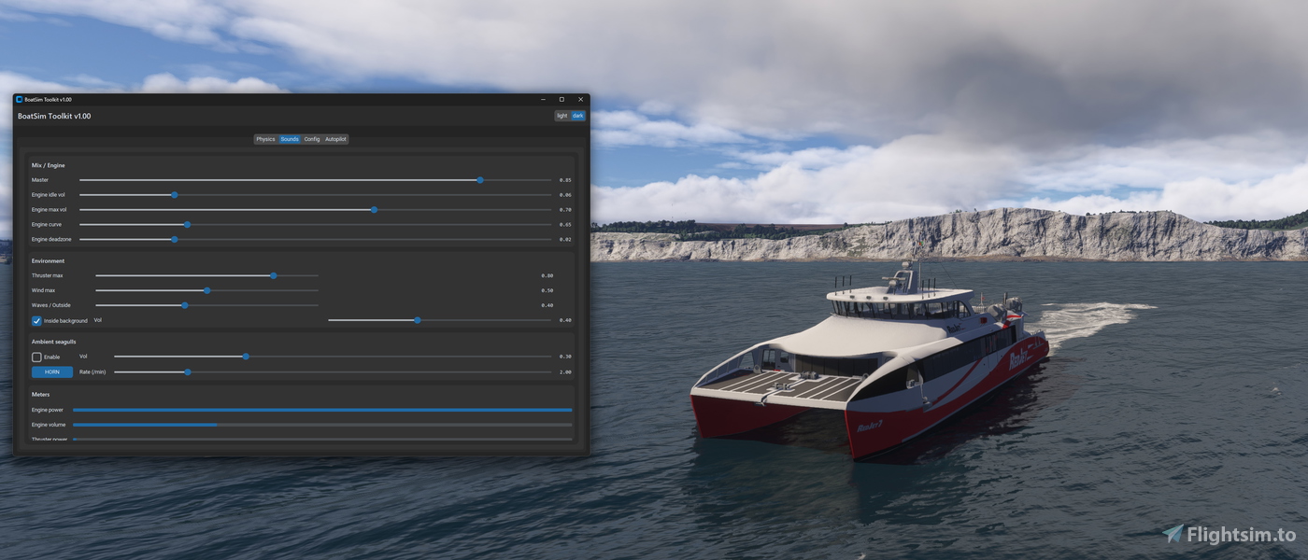Click the Engine curve slider
Image resolution: width=1308 pixels, height=560 pixels.
[x=187, y=224]
